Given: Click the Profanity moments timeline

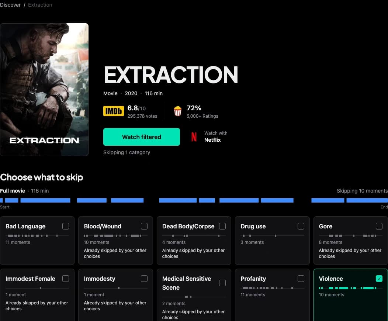Looking at the screenshot, I should [272, 288].
